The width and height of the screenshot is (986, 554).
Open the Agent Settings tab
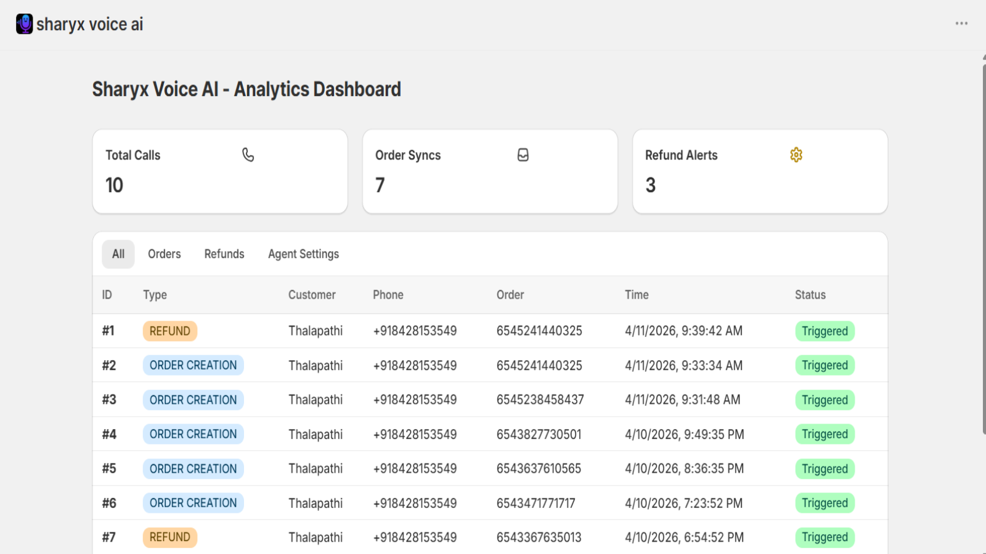point(303,254)
